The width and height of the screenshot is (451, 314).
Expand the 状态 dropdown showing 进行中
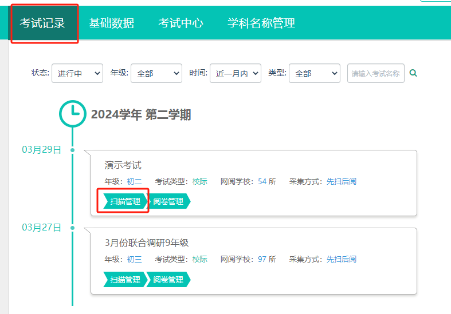[x=77, y=73]
